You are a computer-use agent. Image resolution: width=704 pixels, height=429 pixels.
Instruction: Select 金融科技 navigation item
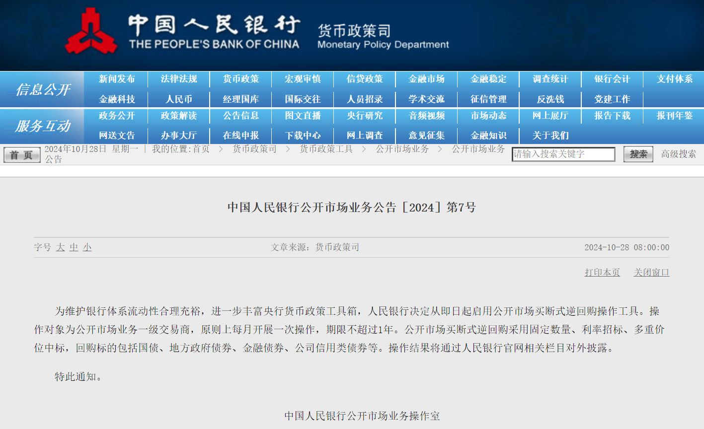[117, 99]
